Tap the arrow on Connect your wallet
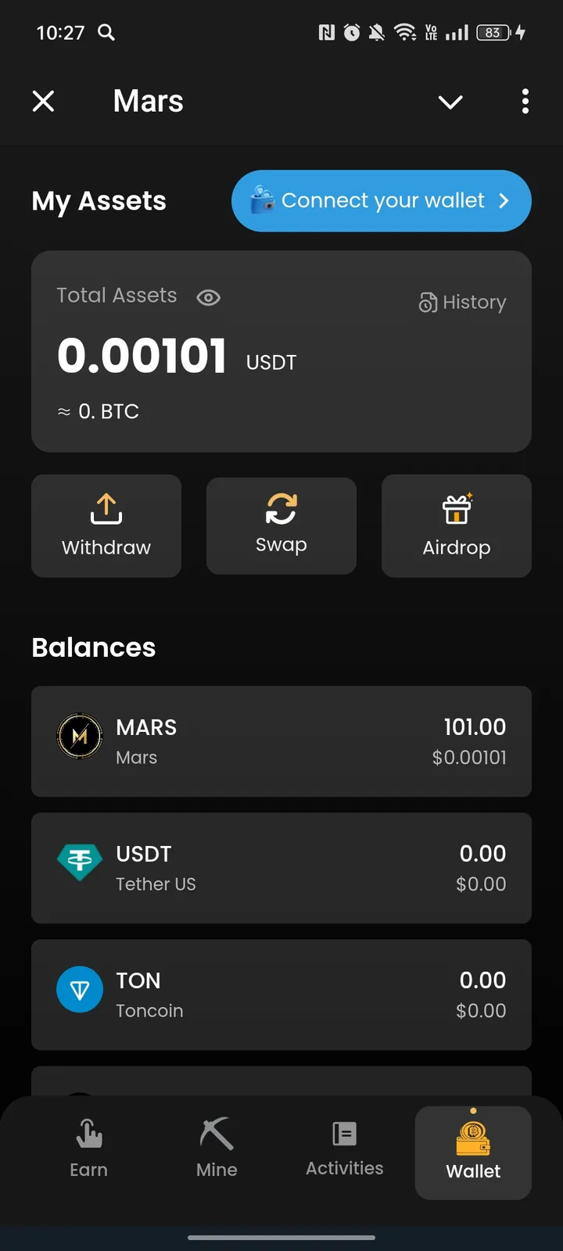 coord(504,201)
